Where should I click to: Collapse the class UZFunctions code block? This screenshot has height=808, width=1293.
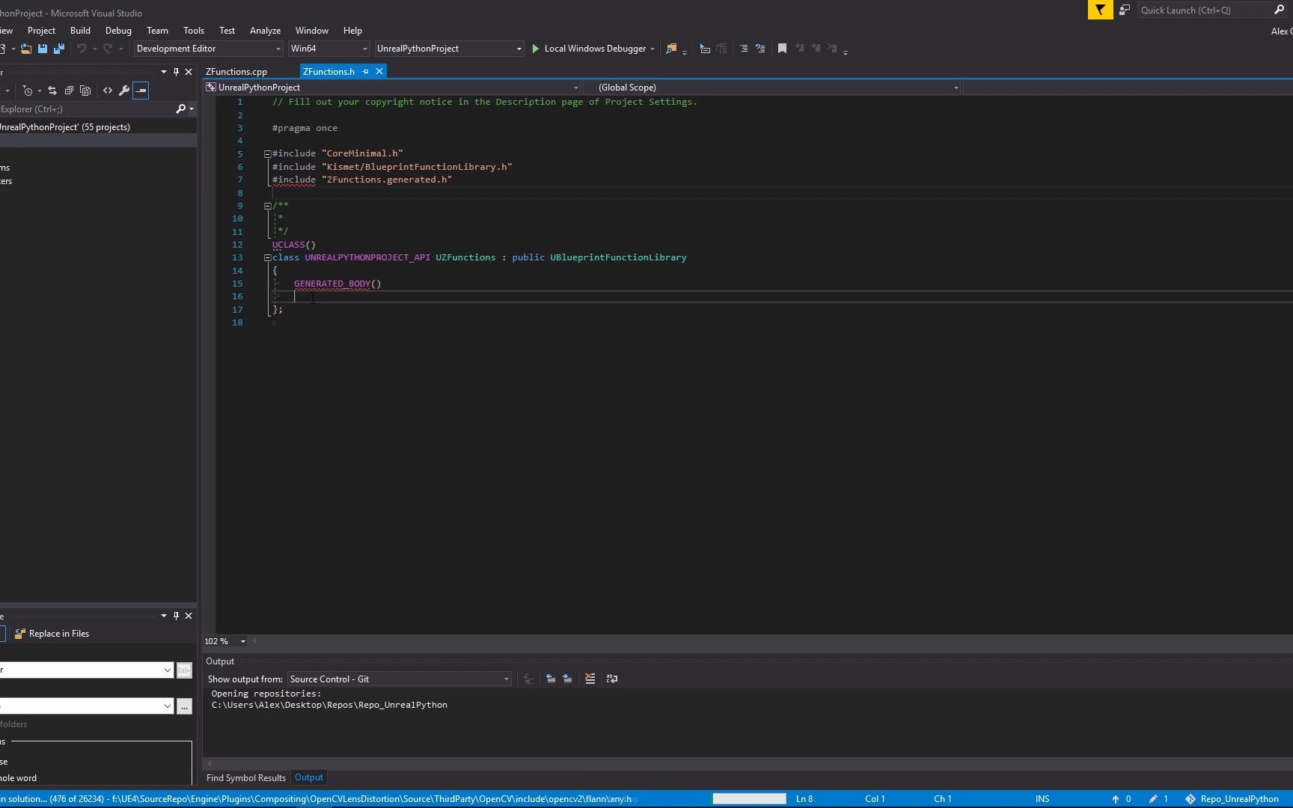point(267,257)
